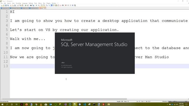Screen dimensions: 189x106
Task: Open Task View on the taskbar
Action: [x=17, y=105]
